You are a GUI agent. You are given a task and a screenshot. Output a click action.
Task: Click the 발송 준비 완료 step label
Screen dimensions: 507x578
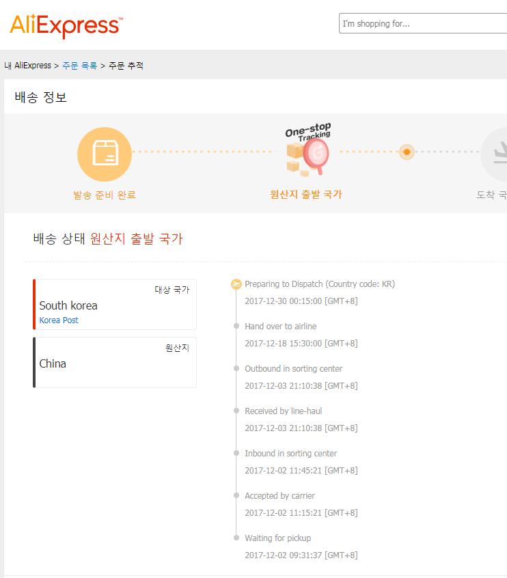point(105,195)
